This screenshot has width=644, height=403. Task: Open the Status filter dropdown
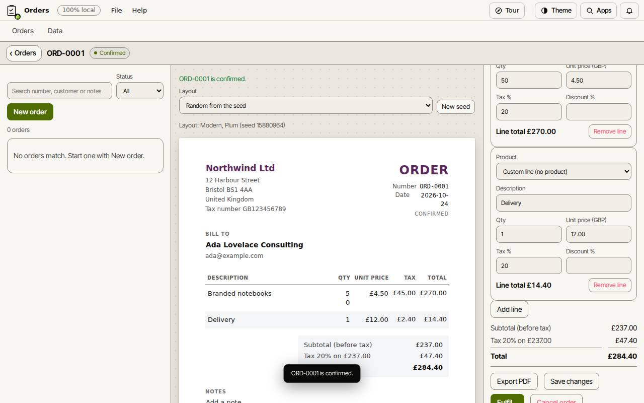coord(140,91)
